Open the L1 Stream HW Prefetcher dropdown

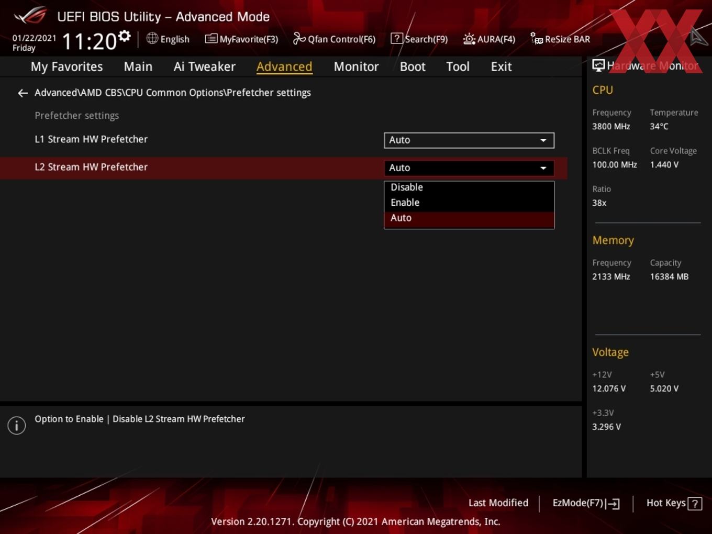[469, 140]
